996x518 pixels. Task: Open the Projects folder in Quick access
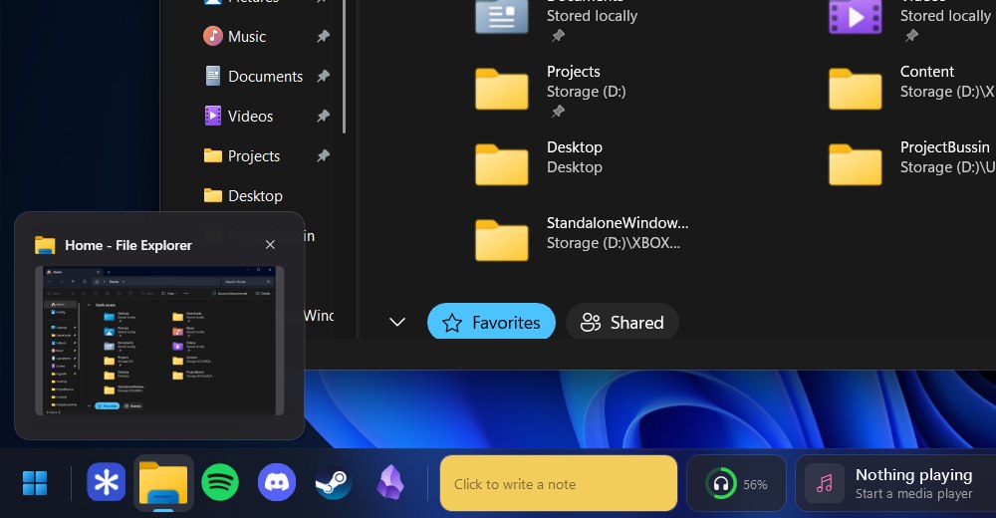click(501, 90)
